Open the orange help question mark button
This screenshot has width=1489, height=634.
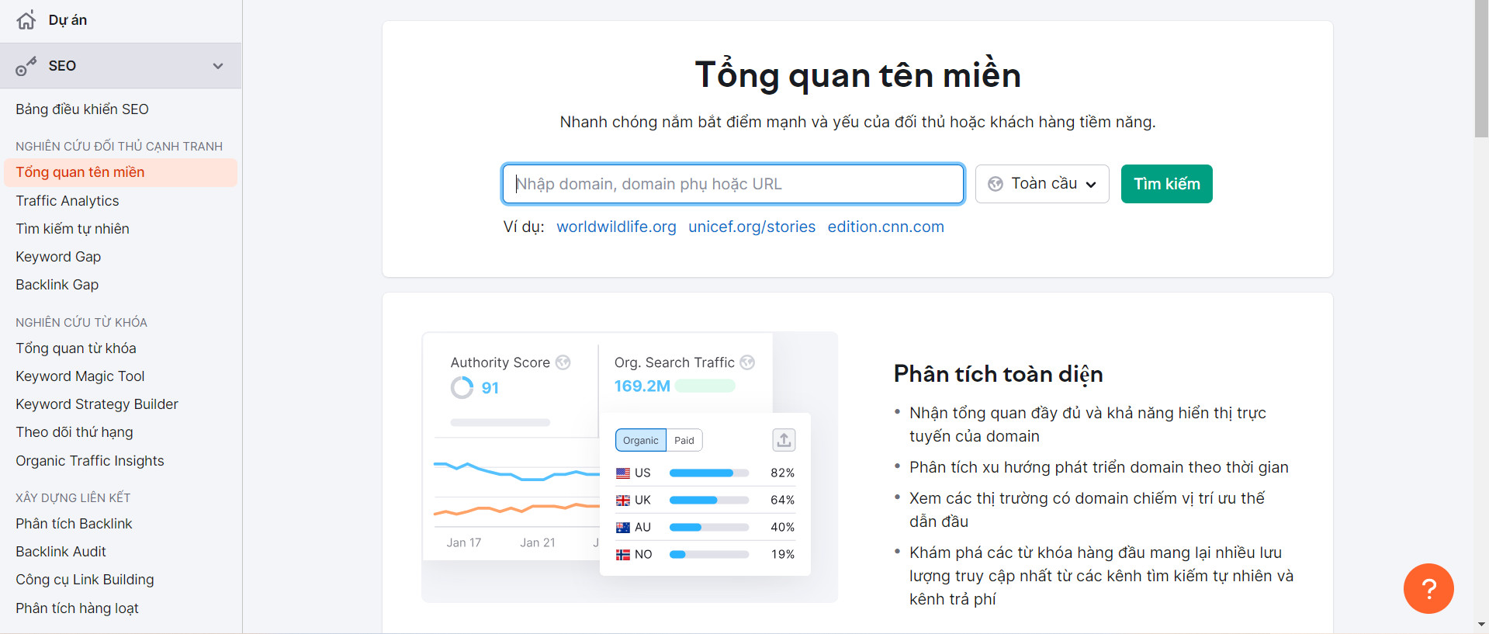coord(1428,588)
